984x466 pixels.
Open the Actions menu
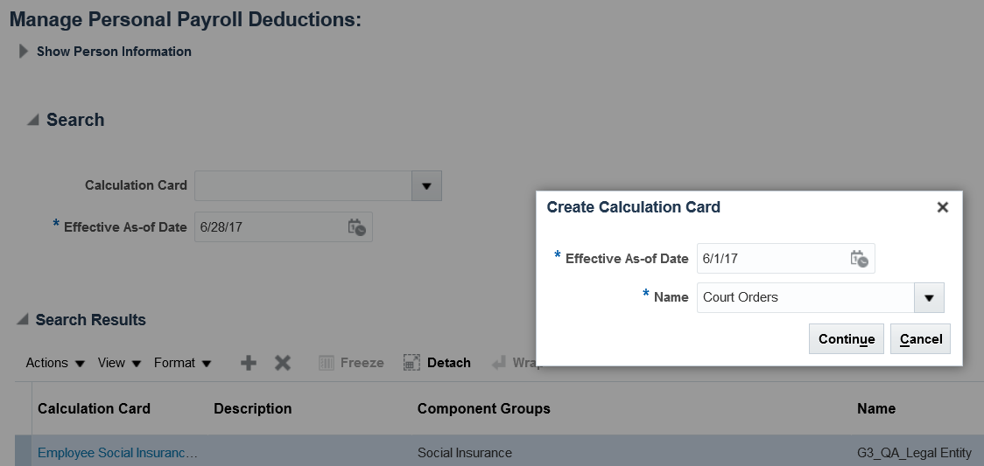click(x=55, y=363)
